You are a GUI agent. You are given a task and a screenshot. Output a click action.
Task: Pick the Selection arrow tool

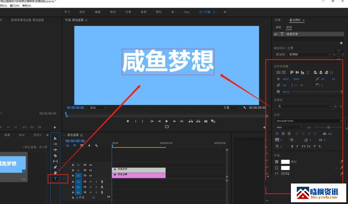tap(55, 138)
